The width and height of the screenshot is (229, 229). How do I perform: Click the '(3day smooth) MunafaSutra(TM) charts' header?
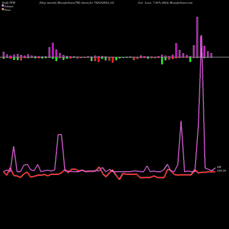[64, 3]
